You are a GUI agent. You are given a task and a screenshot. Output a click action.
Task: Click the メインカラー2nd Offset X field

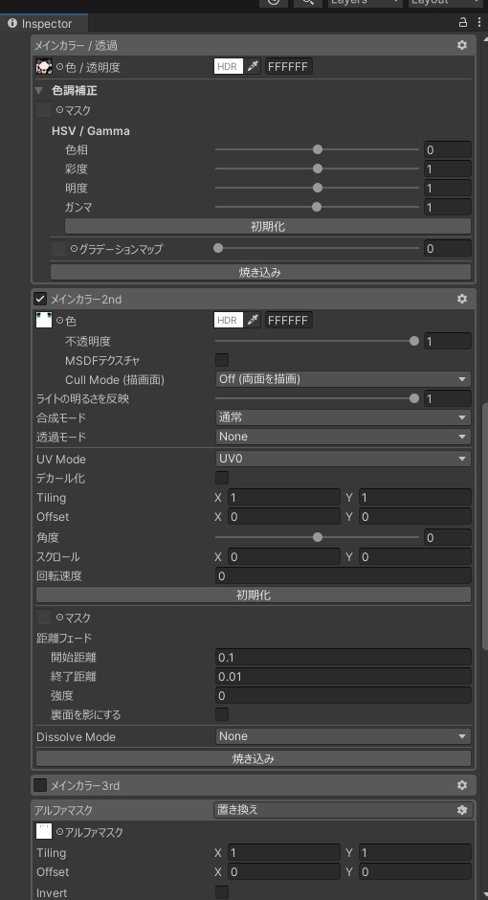click(284, 516)
